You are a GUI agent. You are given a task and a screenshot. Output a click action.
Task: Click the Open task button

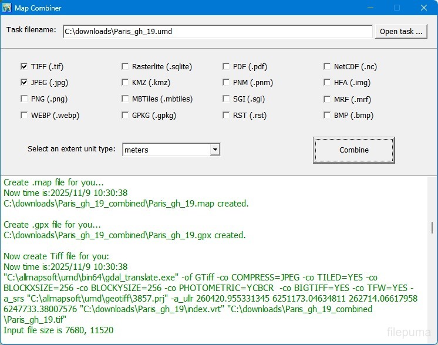[401, 32]
